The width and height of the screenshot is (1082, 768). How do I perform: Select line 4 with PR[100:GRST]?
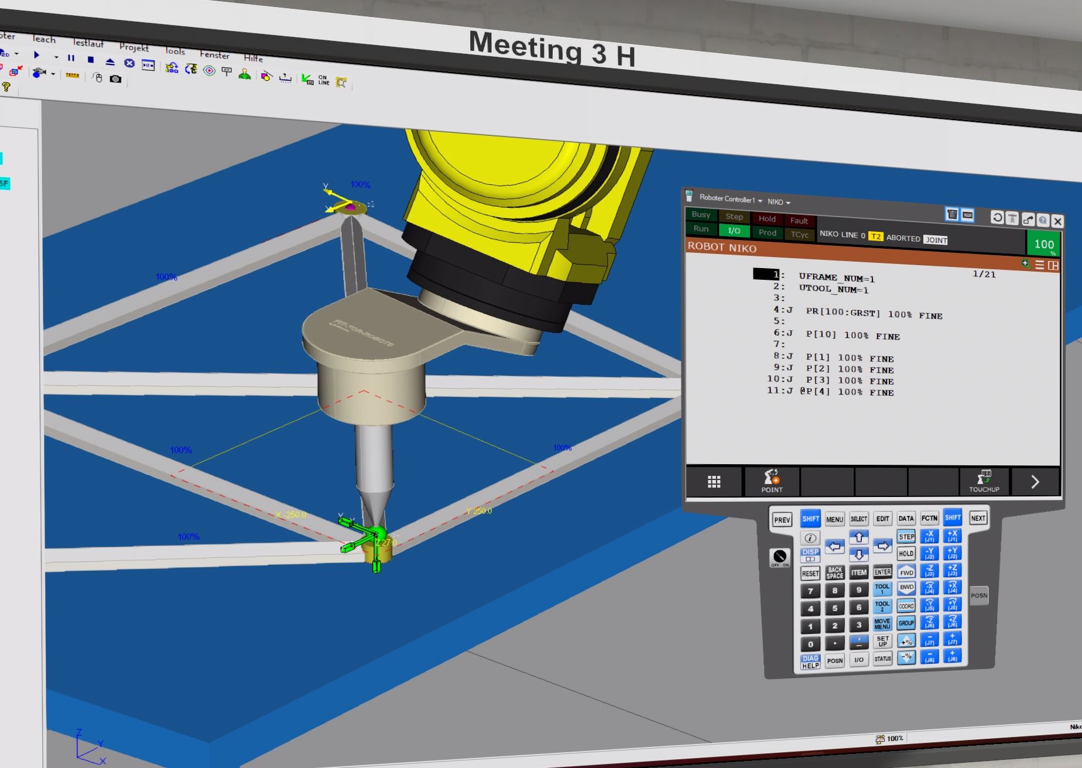pos(858,313)
